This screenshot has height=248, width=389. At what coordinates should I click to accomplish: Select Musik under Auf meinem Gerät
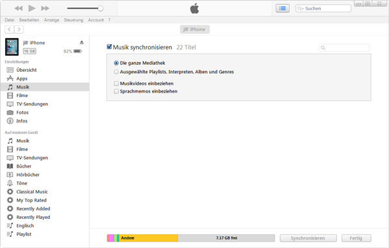[x=45, y=141]
